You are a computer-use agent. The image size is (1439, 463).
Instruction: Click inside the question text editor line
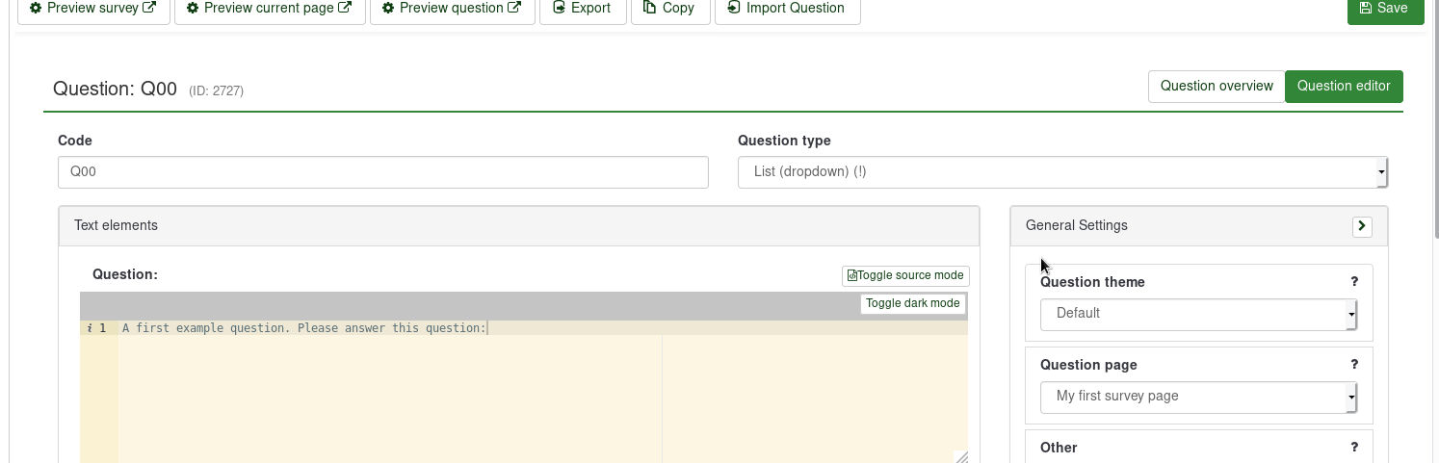[x=542, y=328]
